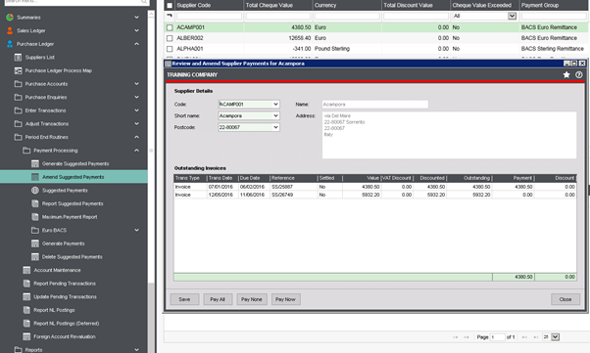This screenshot has width=590, height=353.
Task: Click the Payment column header in invoices
Action: click(x=514, y=178)
